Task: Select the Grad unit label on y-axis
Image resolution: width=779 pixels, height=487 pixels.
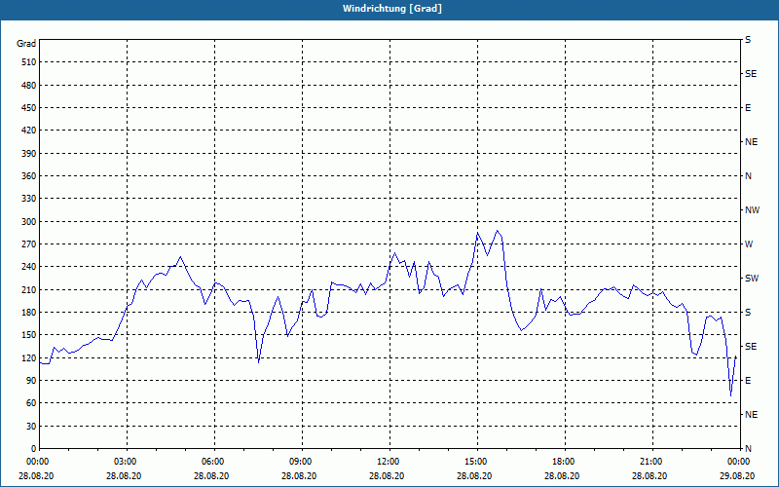Action: pyautogui.click(x=26, y=44)
